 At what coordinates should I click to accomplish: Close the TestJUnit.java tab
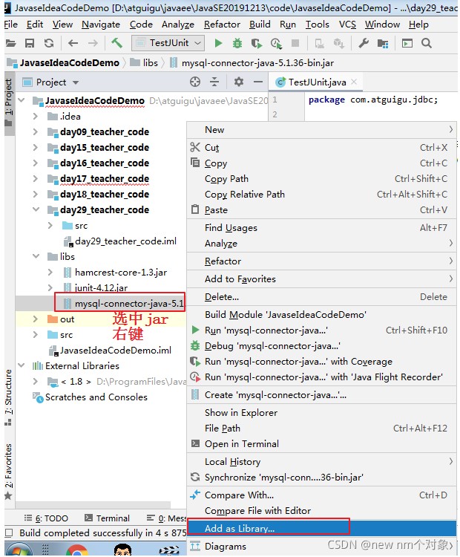tap(354, 82)
